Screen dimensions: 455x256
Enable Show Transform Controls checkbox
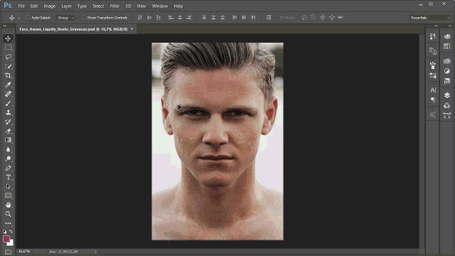(84, 17)
